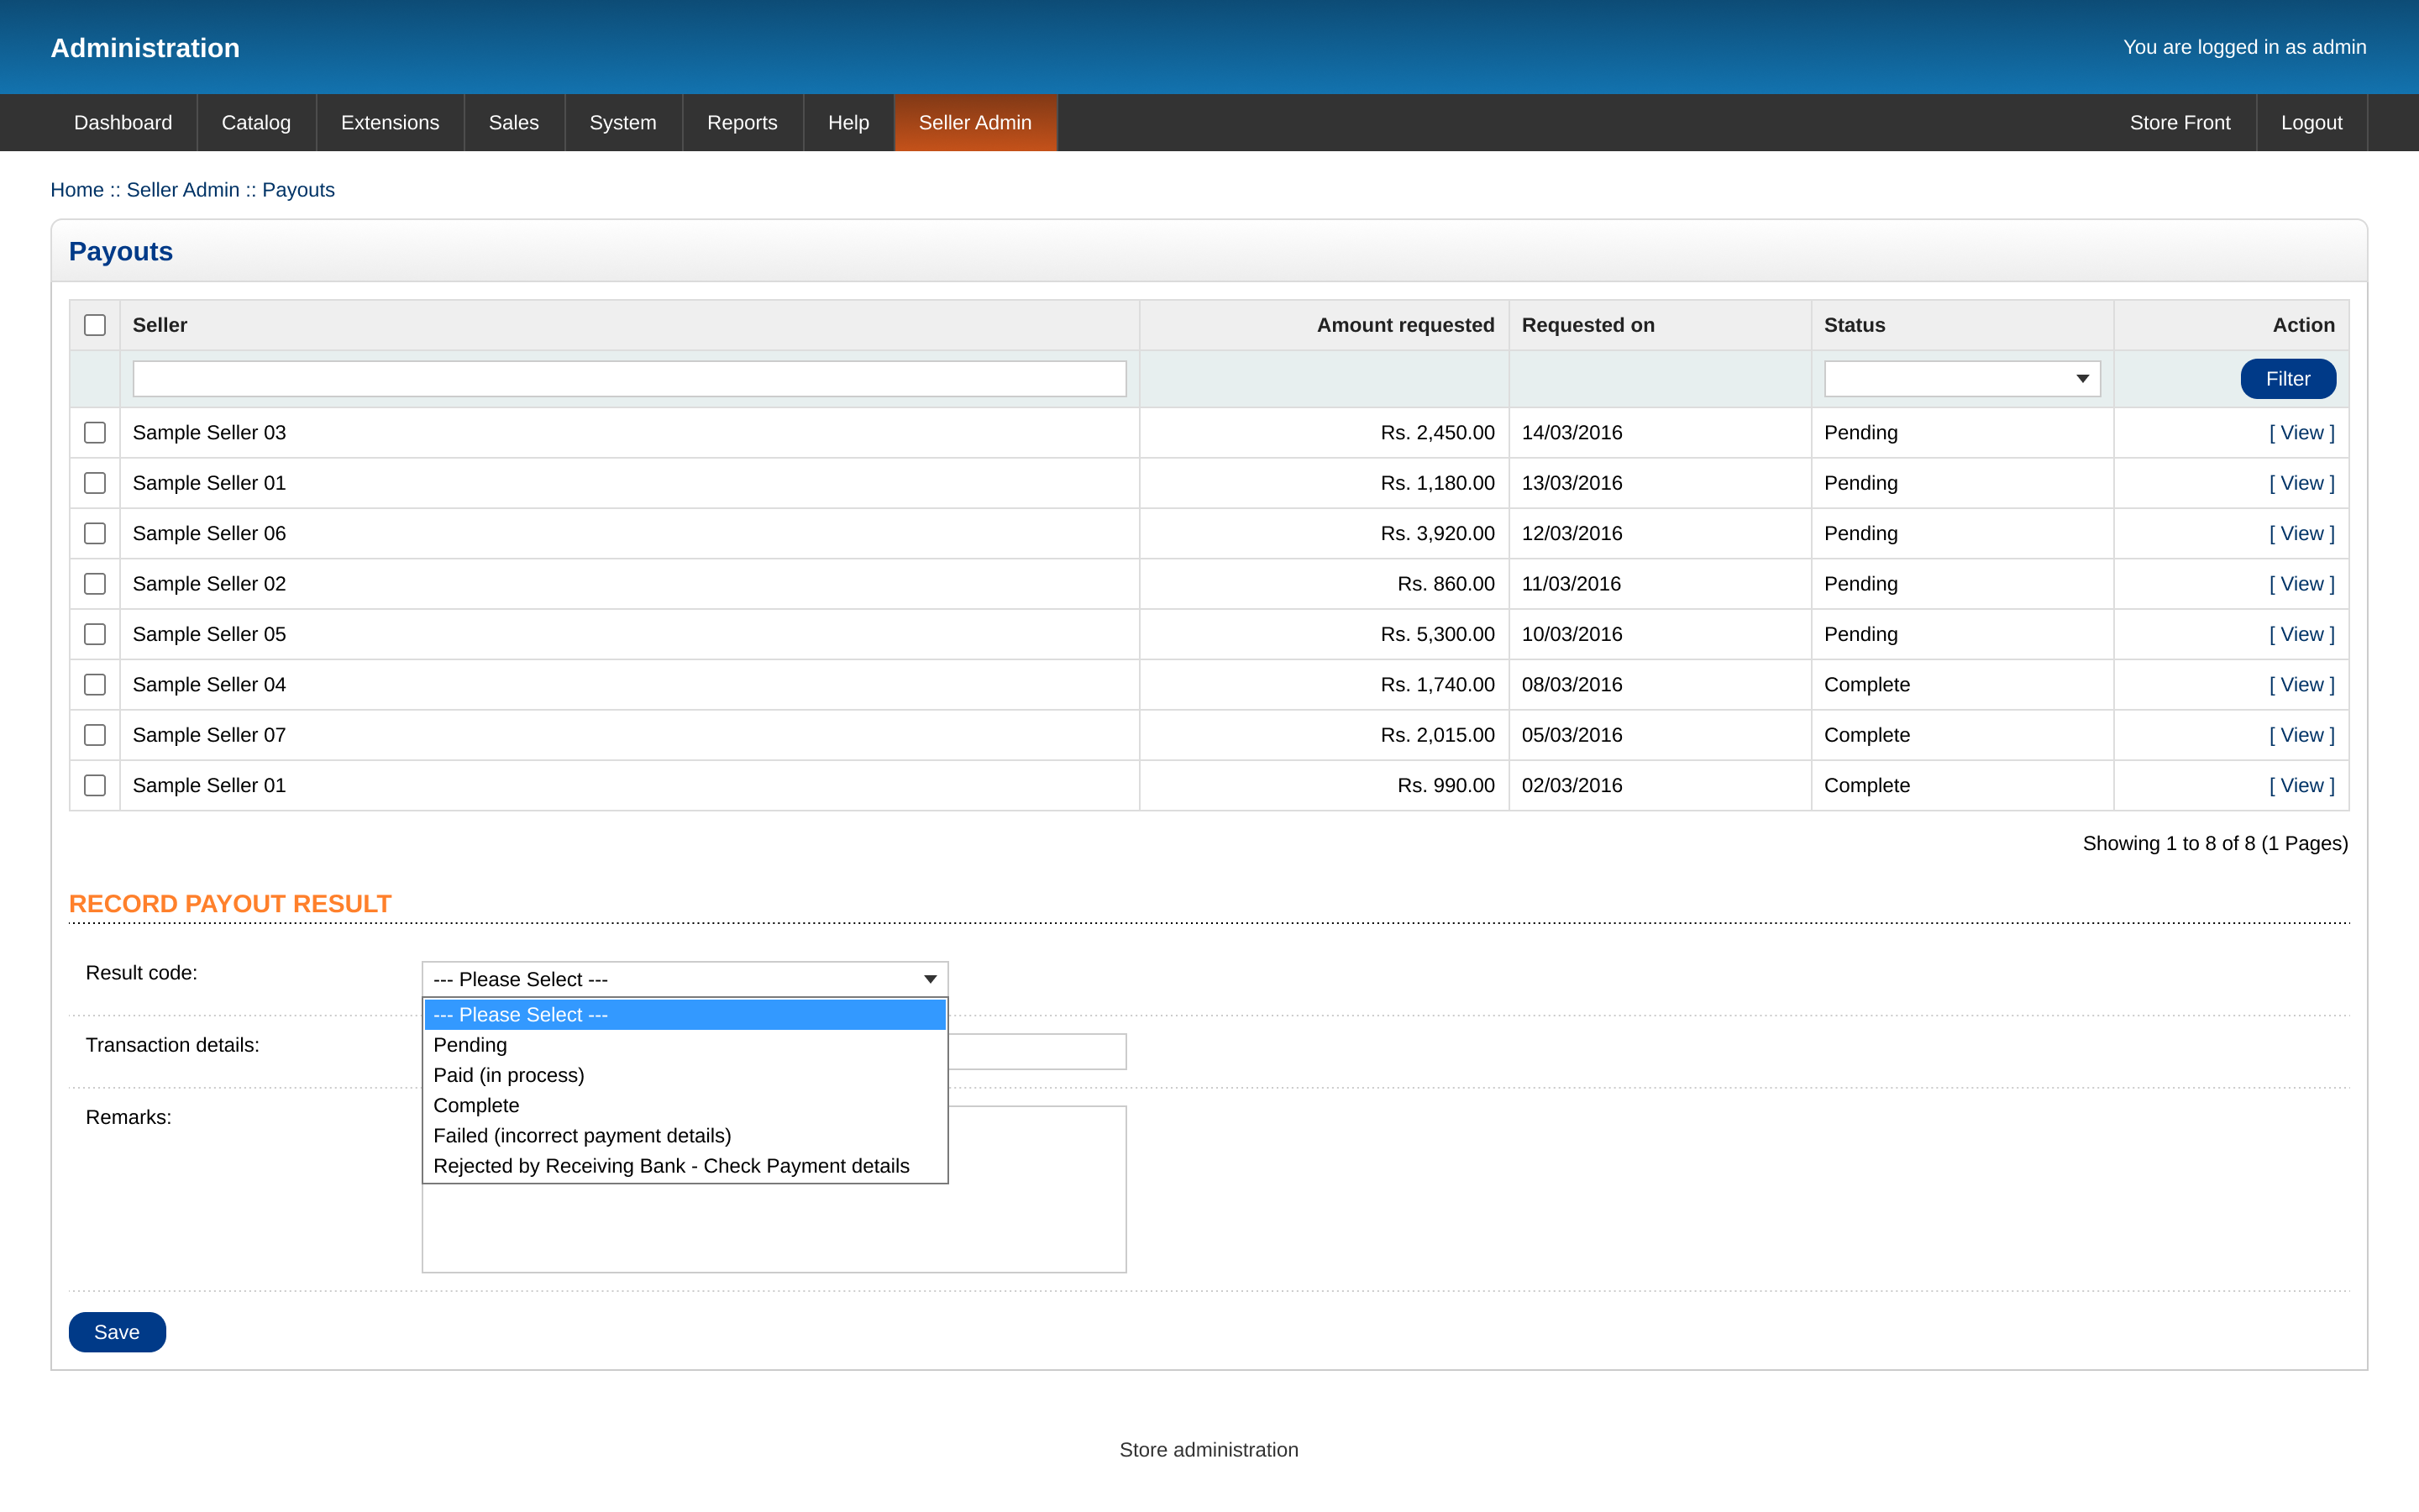Choose 'Paid (in process)' option
2419x1512 pixels.
(x=685, y=1075)
